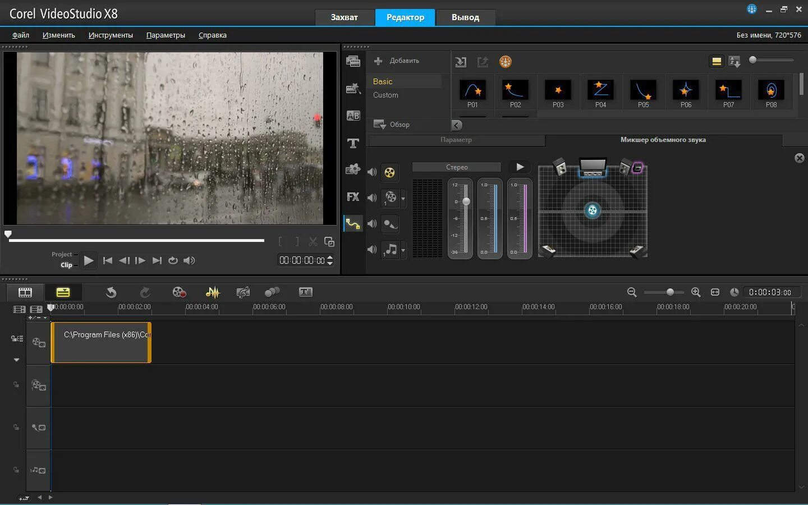Click the project duration clock icon
The image size is (808, 505).
734,292
